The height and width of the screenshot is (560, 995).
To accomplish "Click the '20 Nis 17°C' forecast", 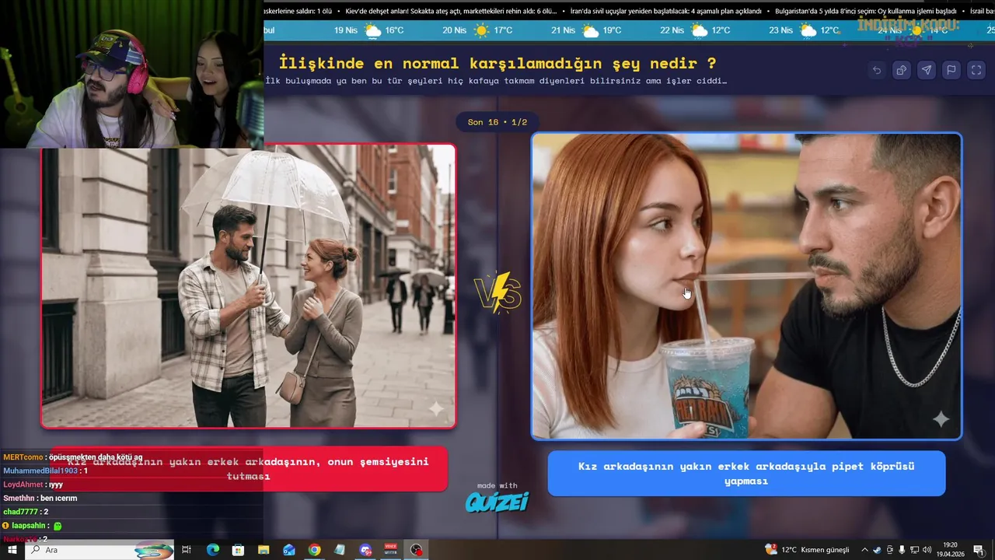I will [478, 30].
